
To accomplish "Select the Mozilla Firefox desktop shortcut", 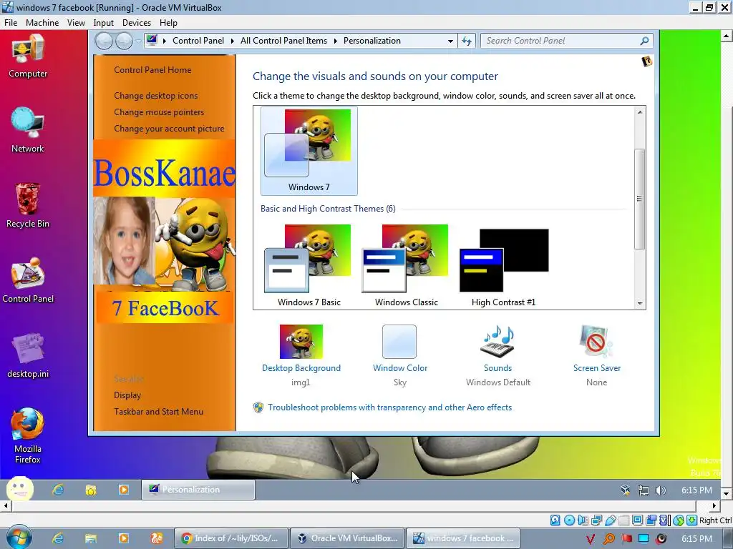I will (28, 435).
